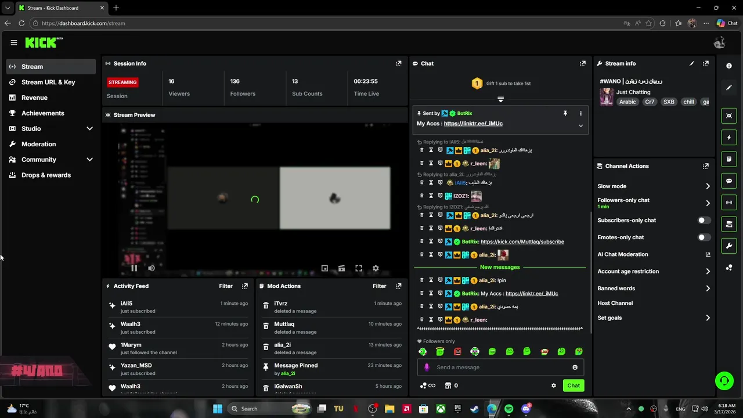The image size is (743, 418).
Task: Open Activity Feed Filter
Action: point(226,286)
